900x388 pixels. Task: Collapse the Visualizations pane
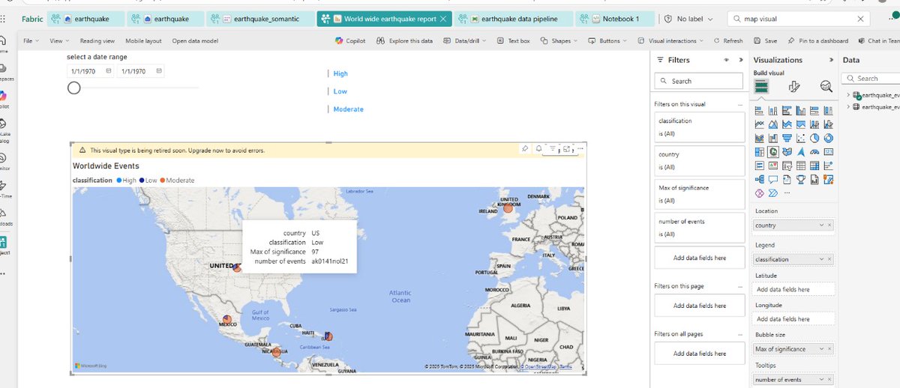(831, 60)
